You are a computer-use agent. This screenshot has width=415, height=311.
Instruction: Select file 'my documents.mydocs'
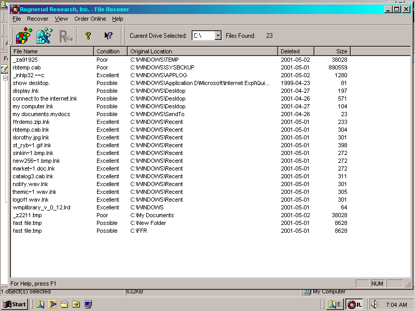41,114
